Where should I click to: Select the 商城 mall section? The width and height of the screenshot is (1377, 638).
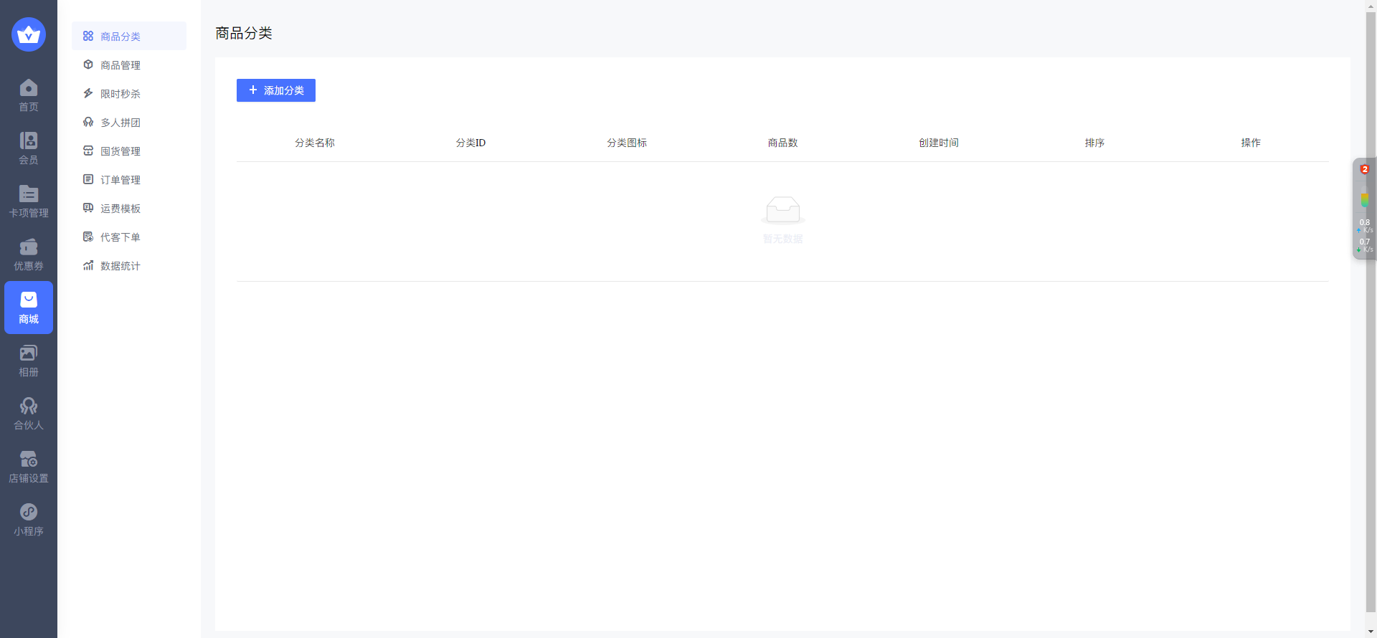[29, 308]
